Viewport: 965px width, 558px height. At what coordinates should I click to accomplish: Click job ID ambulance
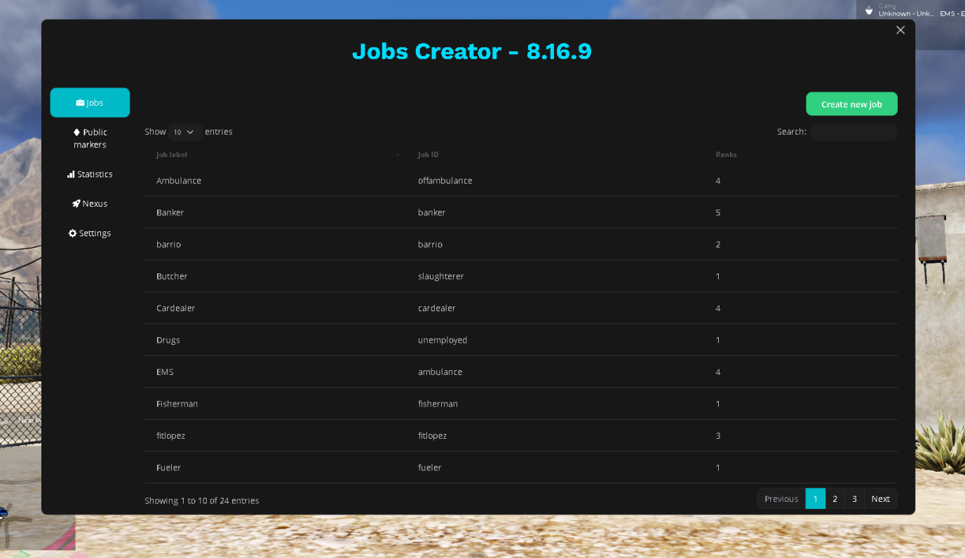440,372
